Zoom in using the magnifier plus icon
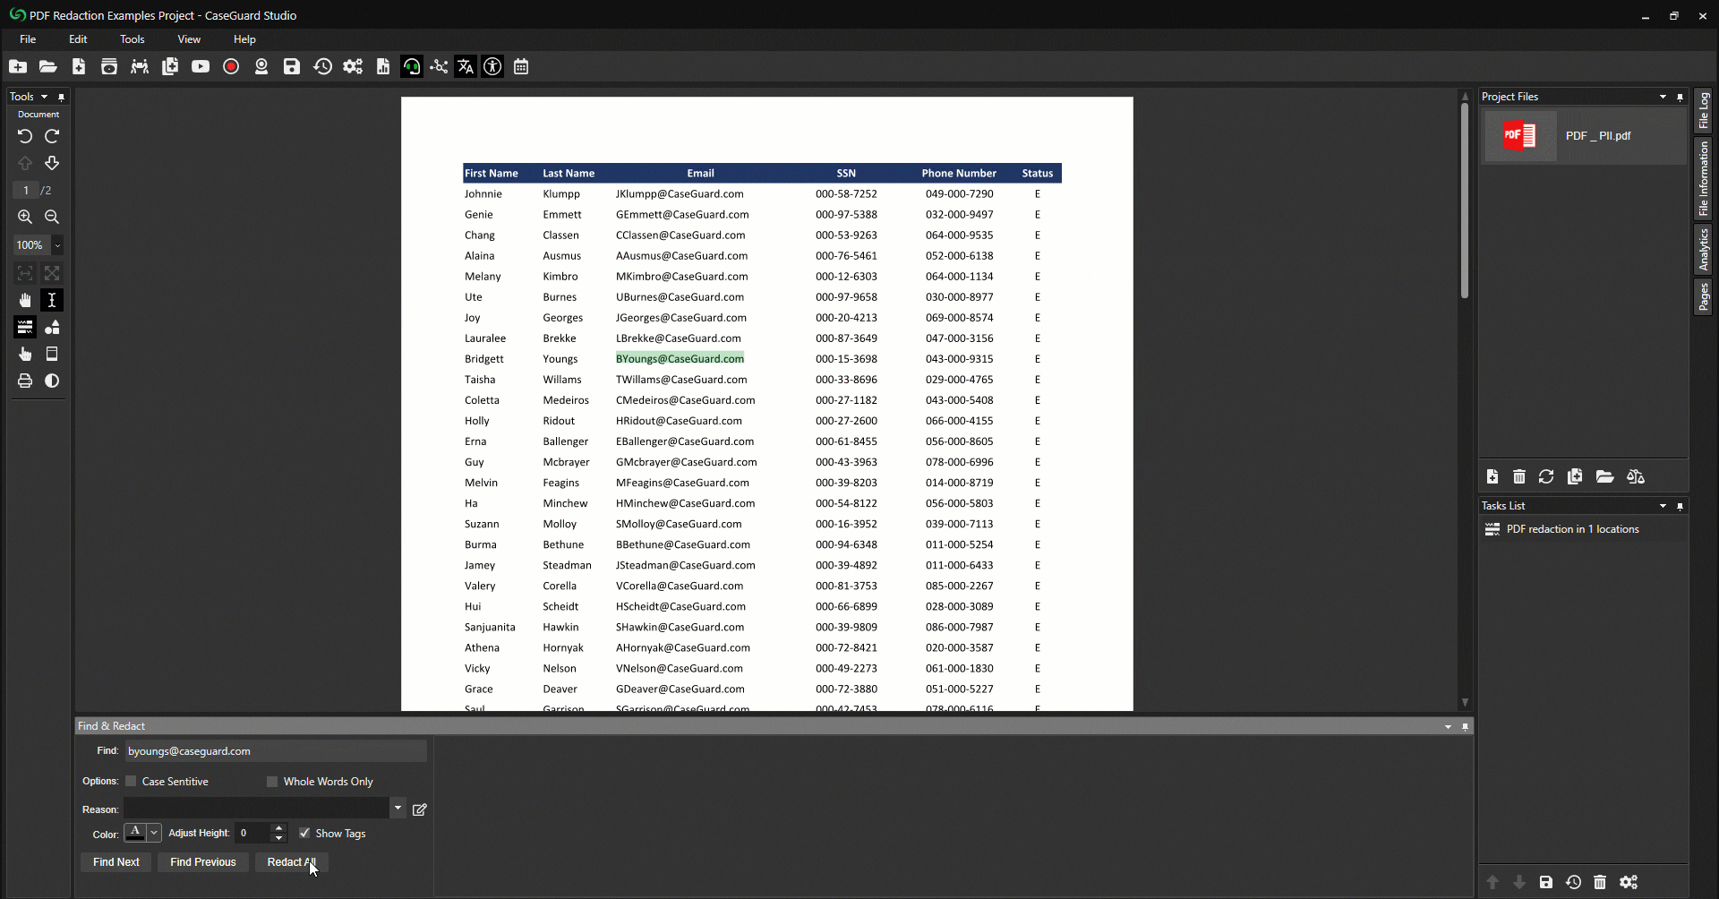The width and height of the screenshot is (1719, 899). 24,217
